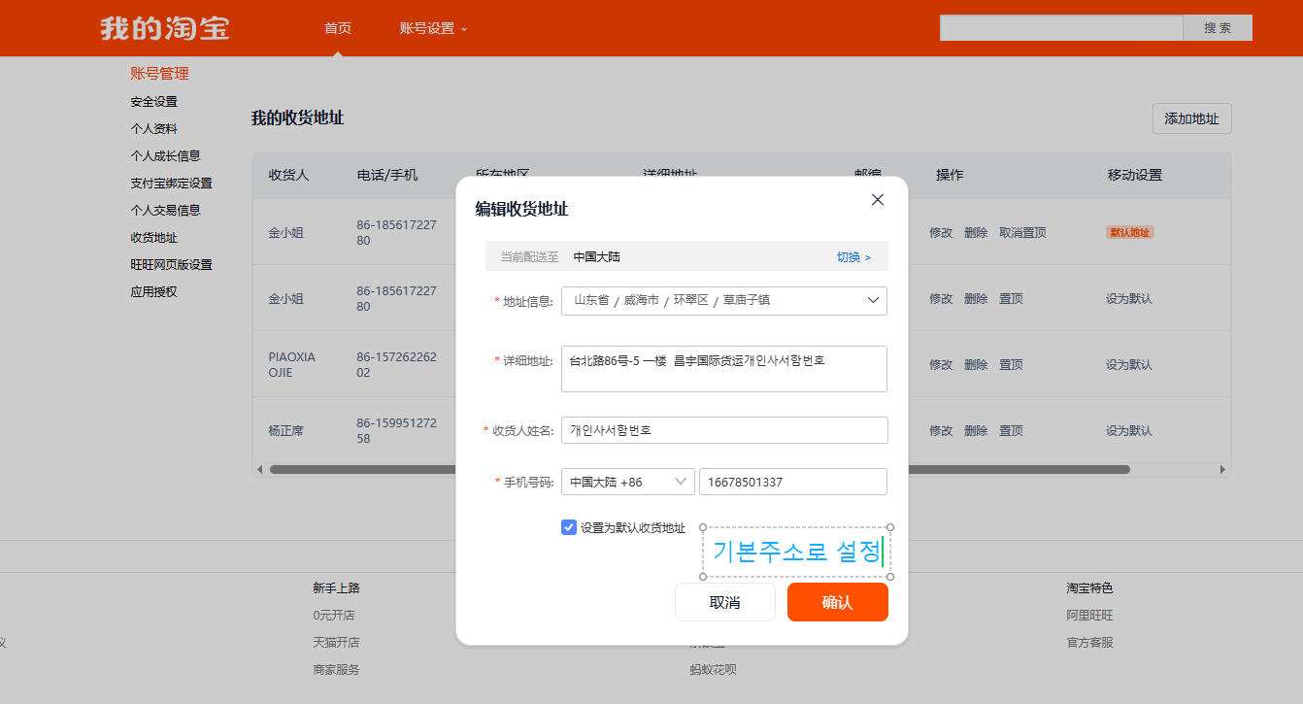The image size is (1303, 704).
Task: Click the 我的淘宝 logo
Action: point(164,28)
